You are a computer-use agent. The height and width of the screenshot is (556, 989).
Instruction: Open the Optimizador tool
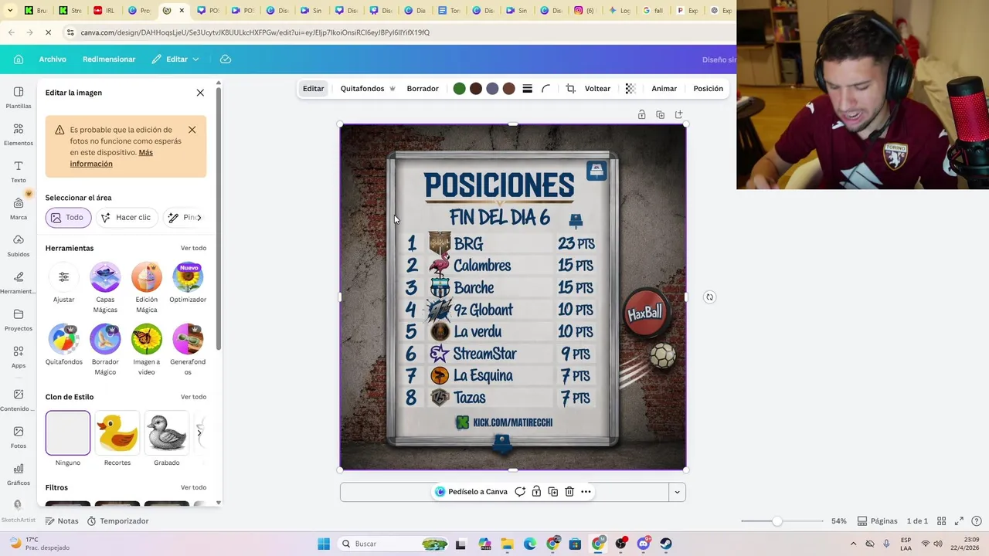coord(188,283)
